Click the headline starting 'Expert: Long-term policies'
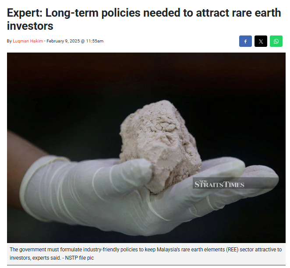The width and height of the screenshot is (290, 268). [x=144, y=19]
